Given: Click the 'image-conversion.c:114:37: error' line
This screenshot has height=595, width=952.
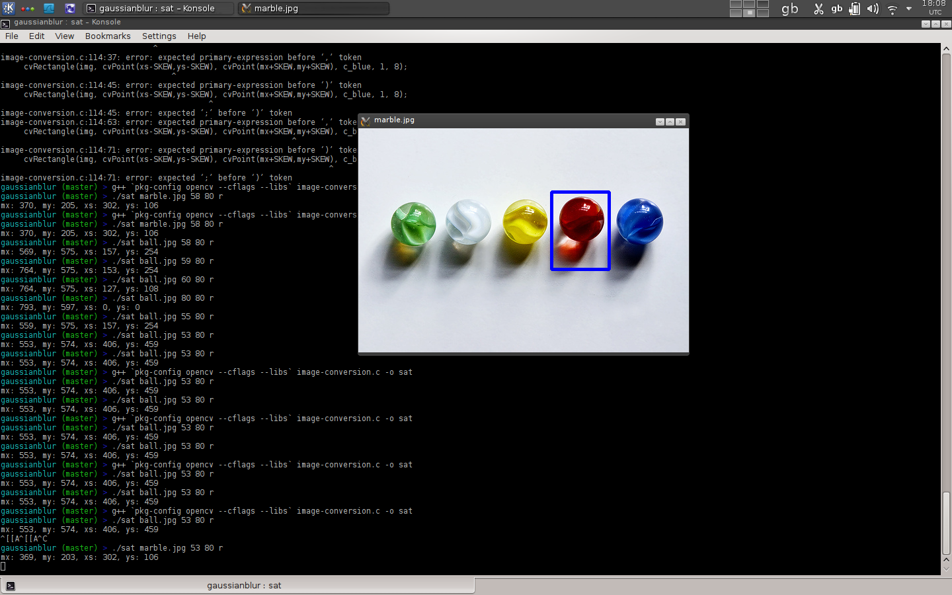Looking at the screenshot, I should tap(181, 58).
